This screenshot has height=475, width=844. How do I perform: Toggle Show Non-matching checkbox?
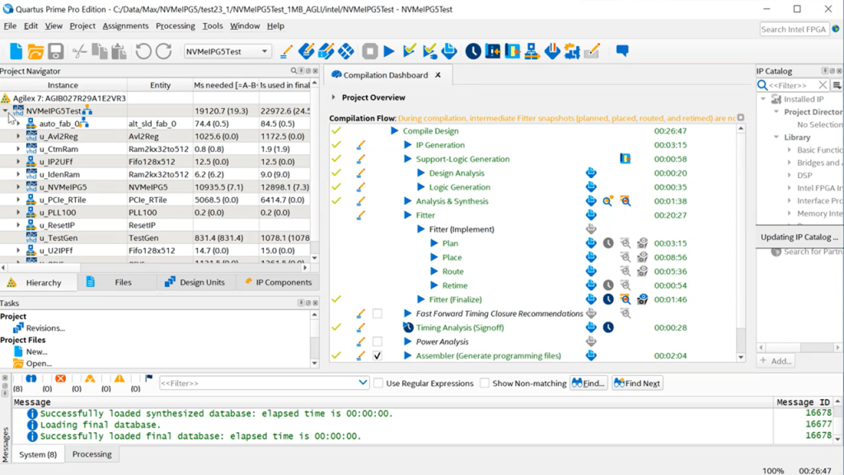pos(485,383)
